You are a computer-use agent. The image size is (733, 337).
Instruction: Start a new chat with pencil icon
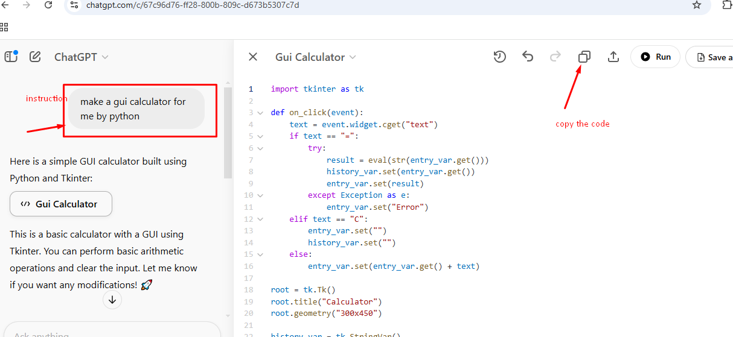tap(35, 57)
